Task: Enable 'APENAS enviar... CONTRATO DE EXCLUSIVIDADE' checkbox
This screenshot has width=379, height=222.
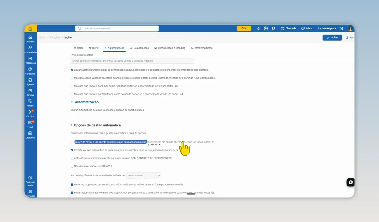Action: coord(72,158)
